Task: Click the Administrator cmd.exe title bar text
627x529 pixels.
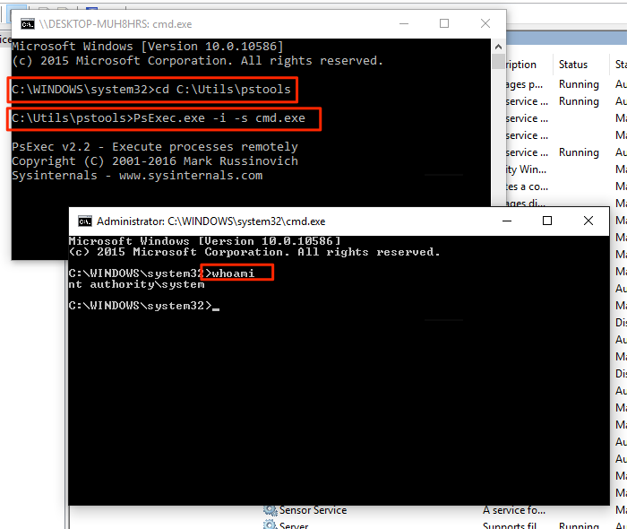Action: click(210, 221)
